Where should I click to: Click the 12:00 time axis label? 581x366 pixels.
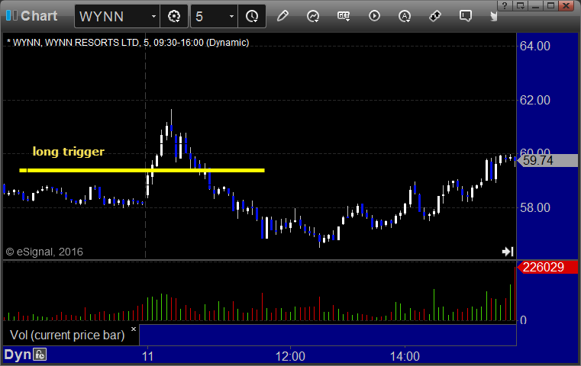[290, 356]
